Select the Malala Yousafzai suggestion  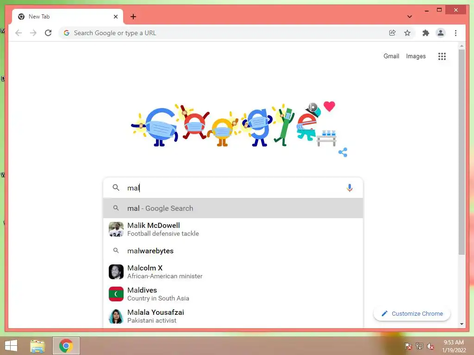(x=233, y=316)
